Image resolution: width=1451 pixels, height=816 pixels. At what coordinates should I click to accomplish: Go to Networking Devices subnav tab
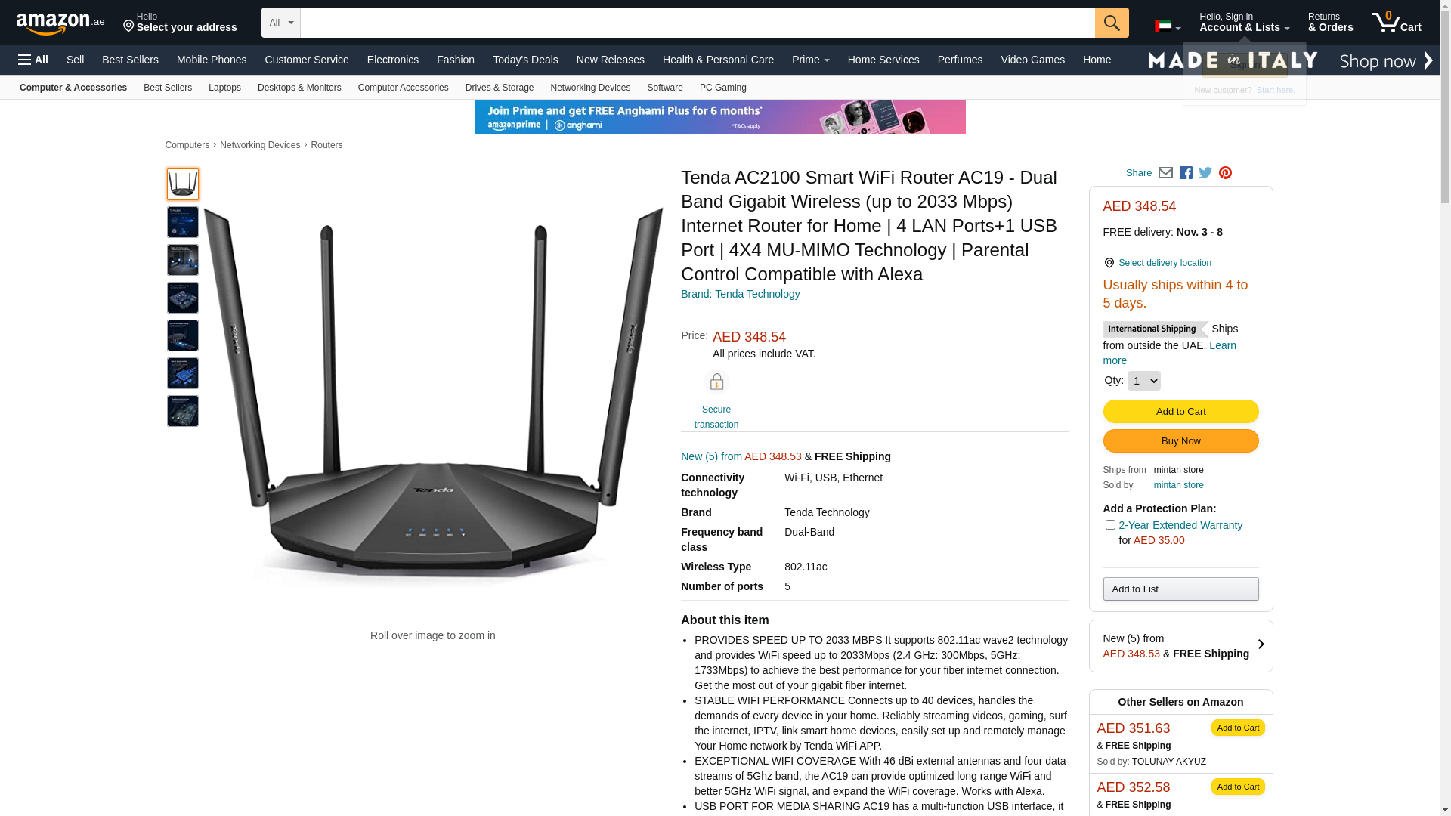coord(590,88)
